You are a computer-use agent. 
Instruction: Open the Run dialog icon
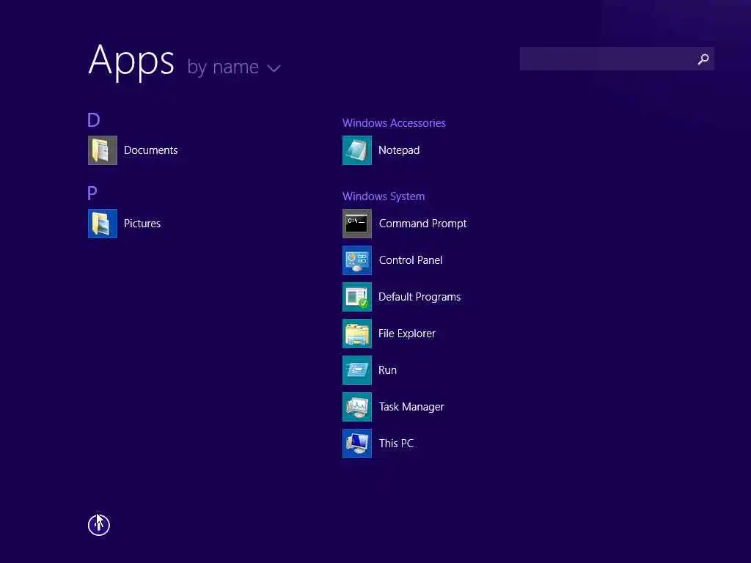point(357,370)
